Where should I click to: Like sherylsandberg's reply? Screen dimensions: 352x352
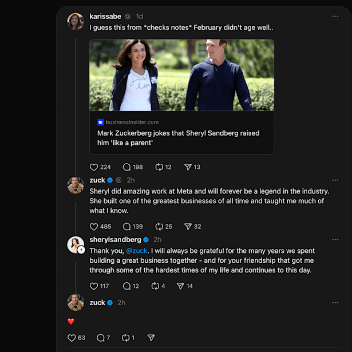[x=93, y=286]
